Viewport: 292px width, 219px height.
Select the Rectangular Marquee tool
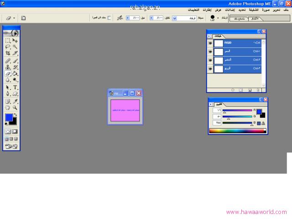pos(8,41)
